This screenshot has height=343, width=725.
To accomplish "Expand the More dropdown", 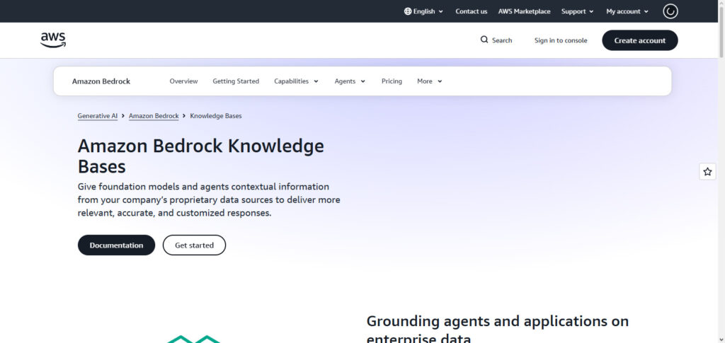I will tap(430, 81).
